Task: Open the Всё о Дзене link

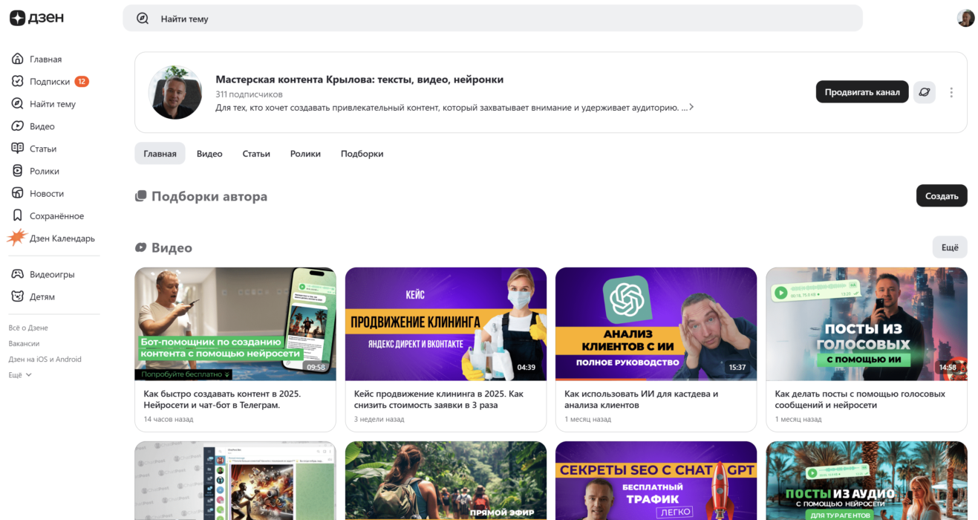Action: click(28, 328)
